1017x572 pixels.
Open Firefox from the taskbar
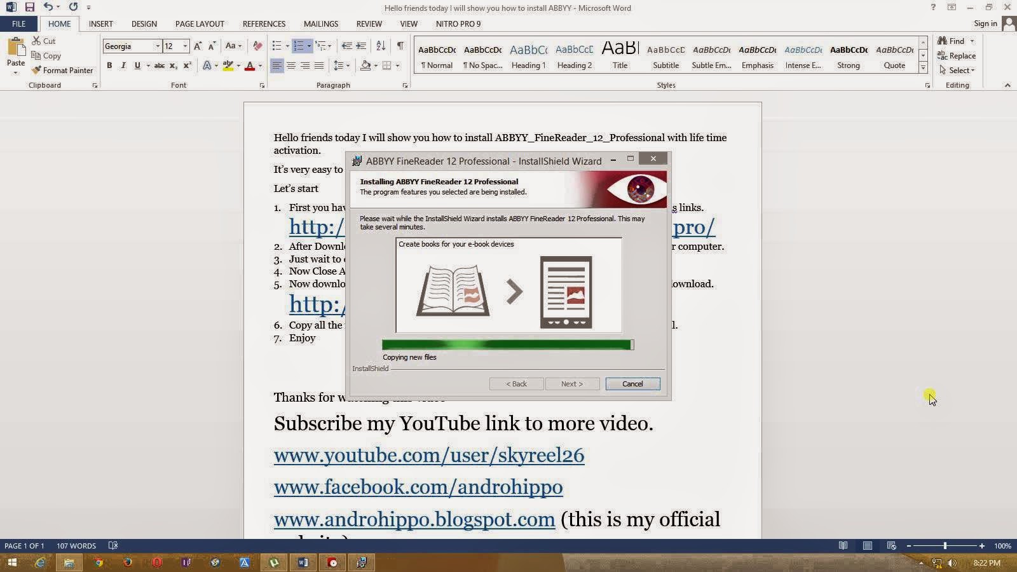coord(127,562)
